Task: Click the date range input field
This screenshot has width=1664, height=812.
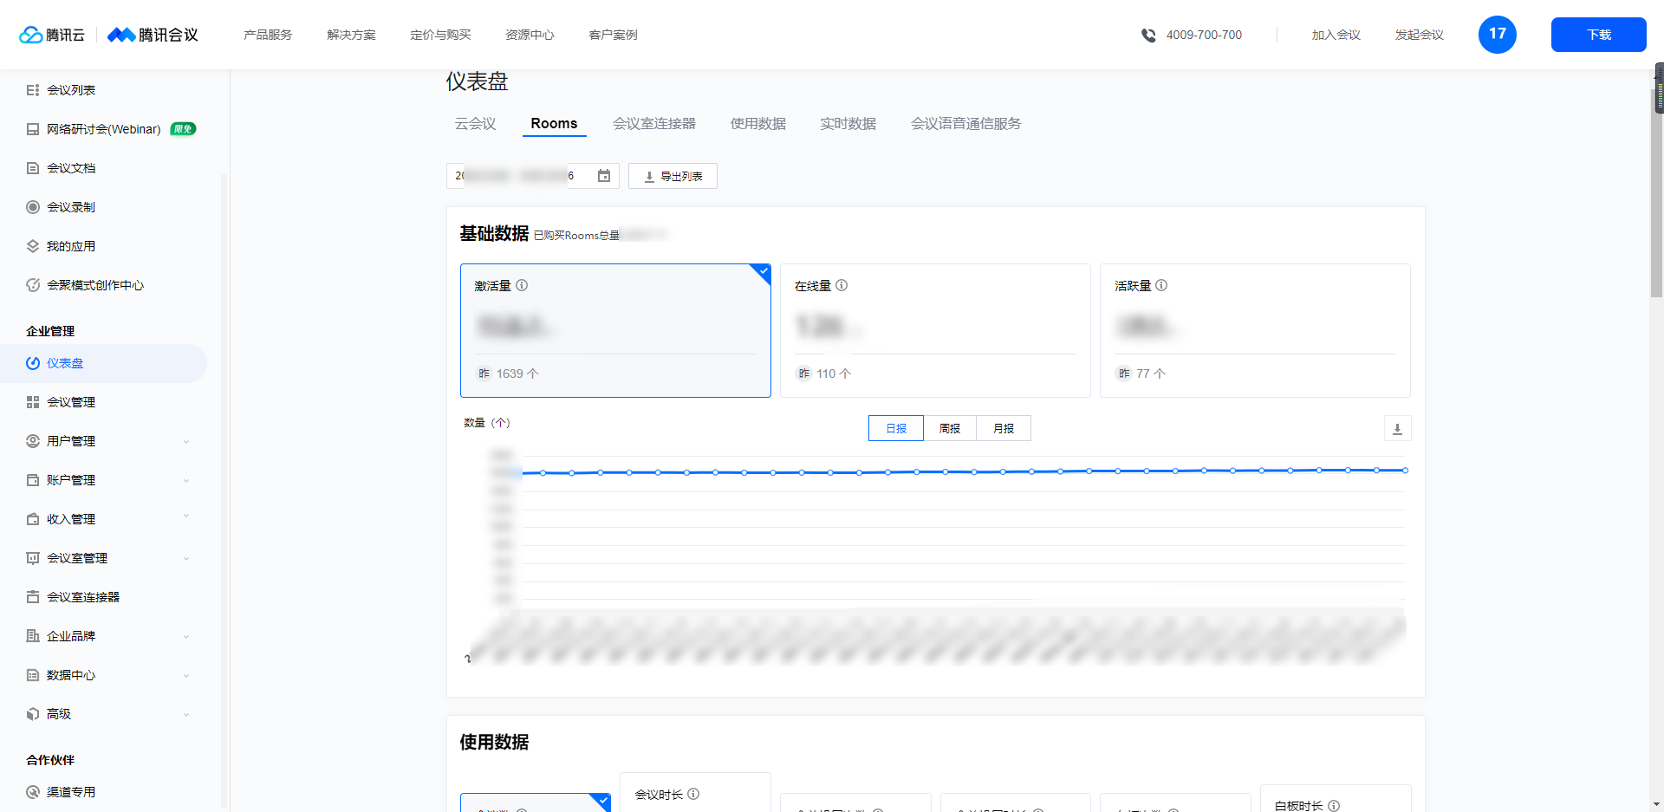Action: coord(533,176)
